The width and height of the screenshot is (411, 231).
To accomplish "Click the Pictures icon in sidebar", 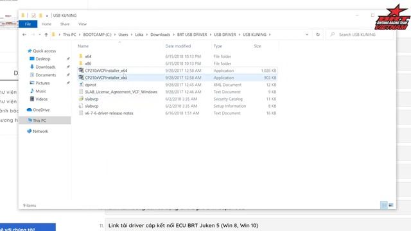I will tap(32, 83).
